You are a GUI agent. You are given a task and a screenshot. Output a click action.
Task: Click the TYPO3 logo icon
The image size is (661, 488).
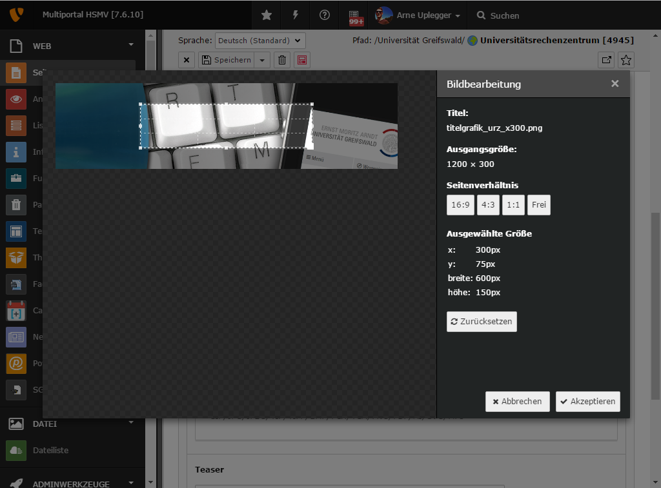click(15, 14)
